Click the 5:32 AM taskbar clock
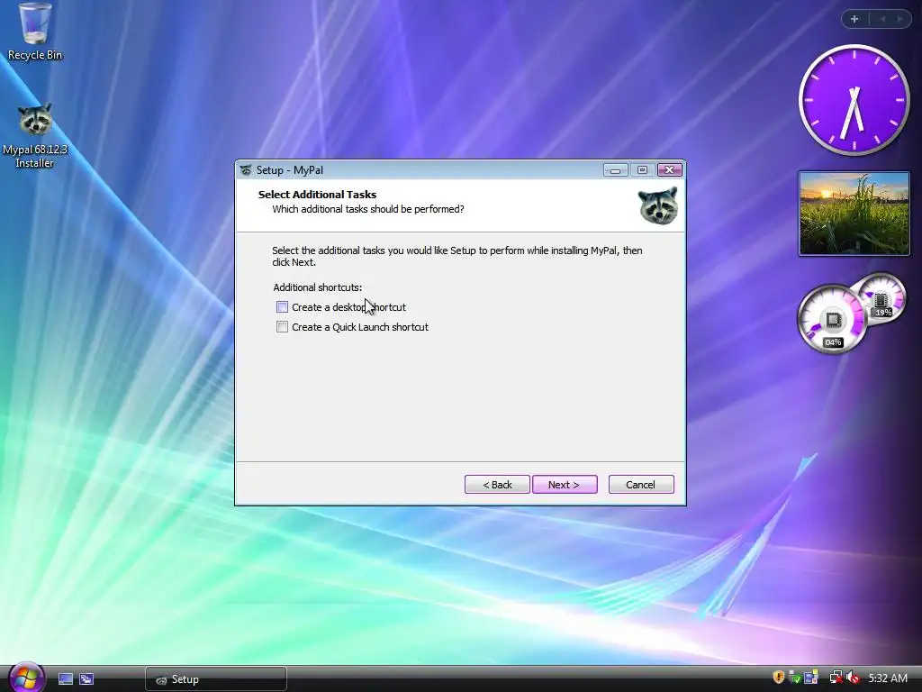Viewport: 922px width, 692px height. (x=888, y=678)
